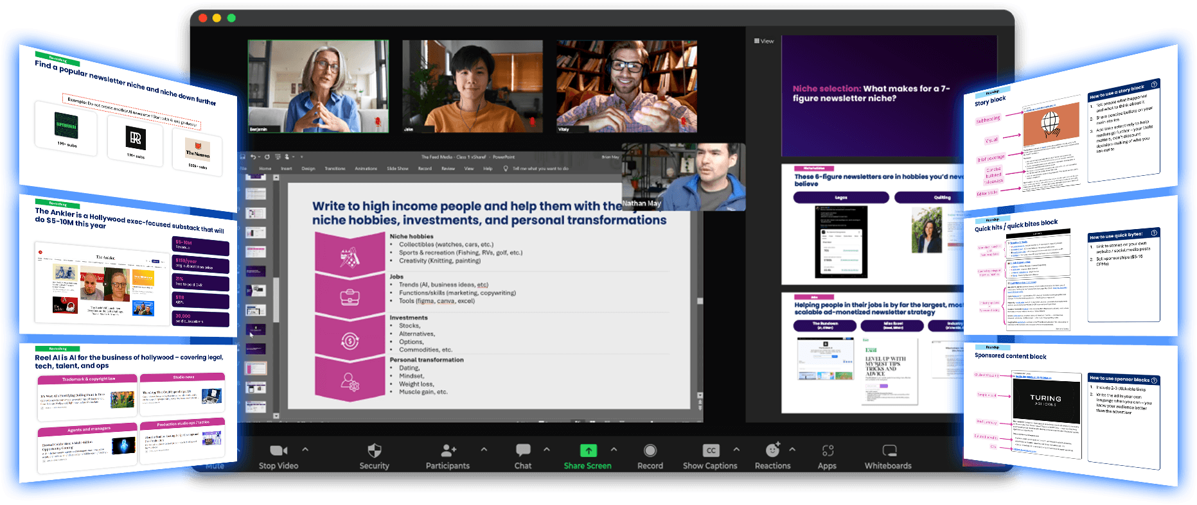Open the Insert ribbon tab
The height and width of the screenshot is (505, 1197).
287,169
